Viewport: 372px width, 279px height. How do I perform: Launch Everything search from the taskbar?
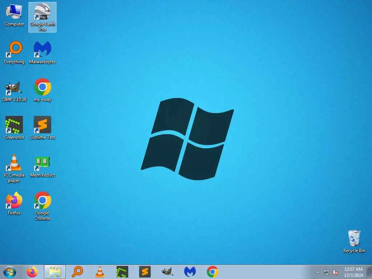point(77,272)
